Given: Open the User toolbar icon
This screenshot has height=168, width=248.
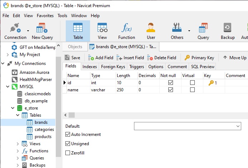Looking at the screenshot, I should [151, 31].
